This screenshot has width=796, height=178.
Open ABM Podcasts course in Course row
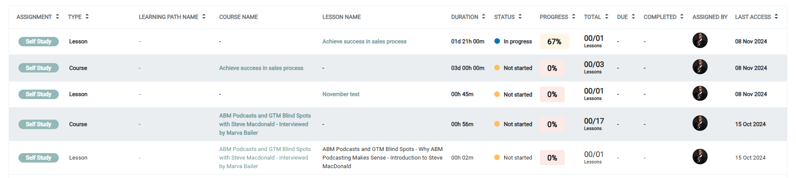pos(265,124)
